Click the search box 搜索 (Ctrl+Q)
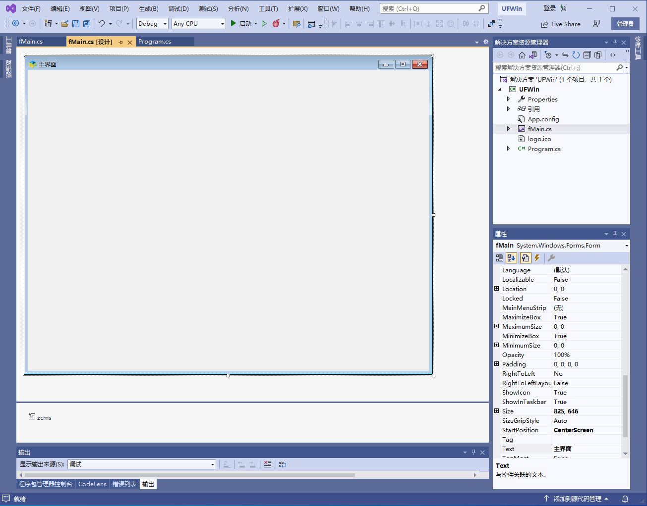Screen dimensions: 647x506 click(434, 8)
